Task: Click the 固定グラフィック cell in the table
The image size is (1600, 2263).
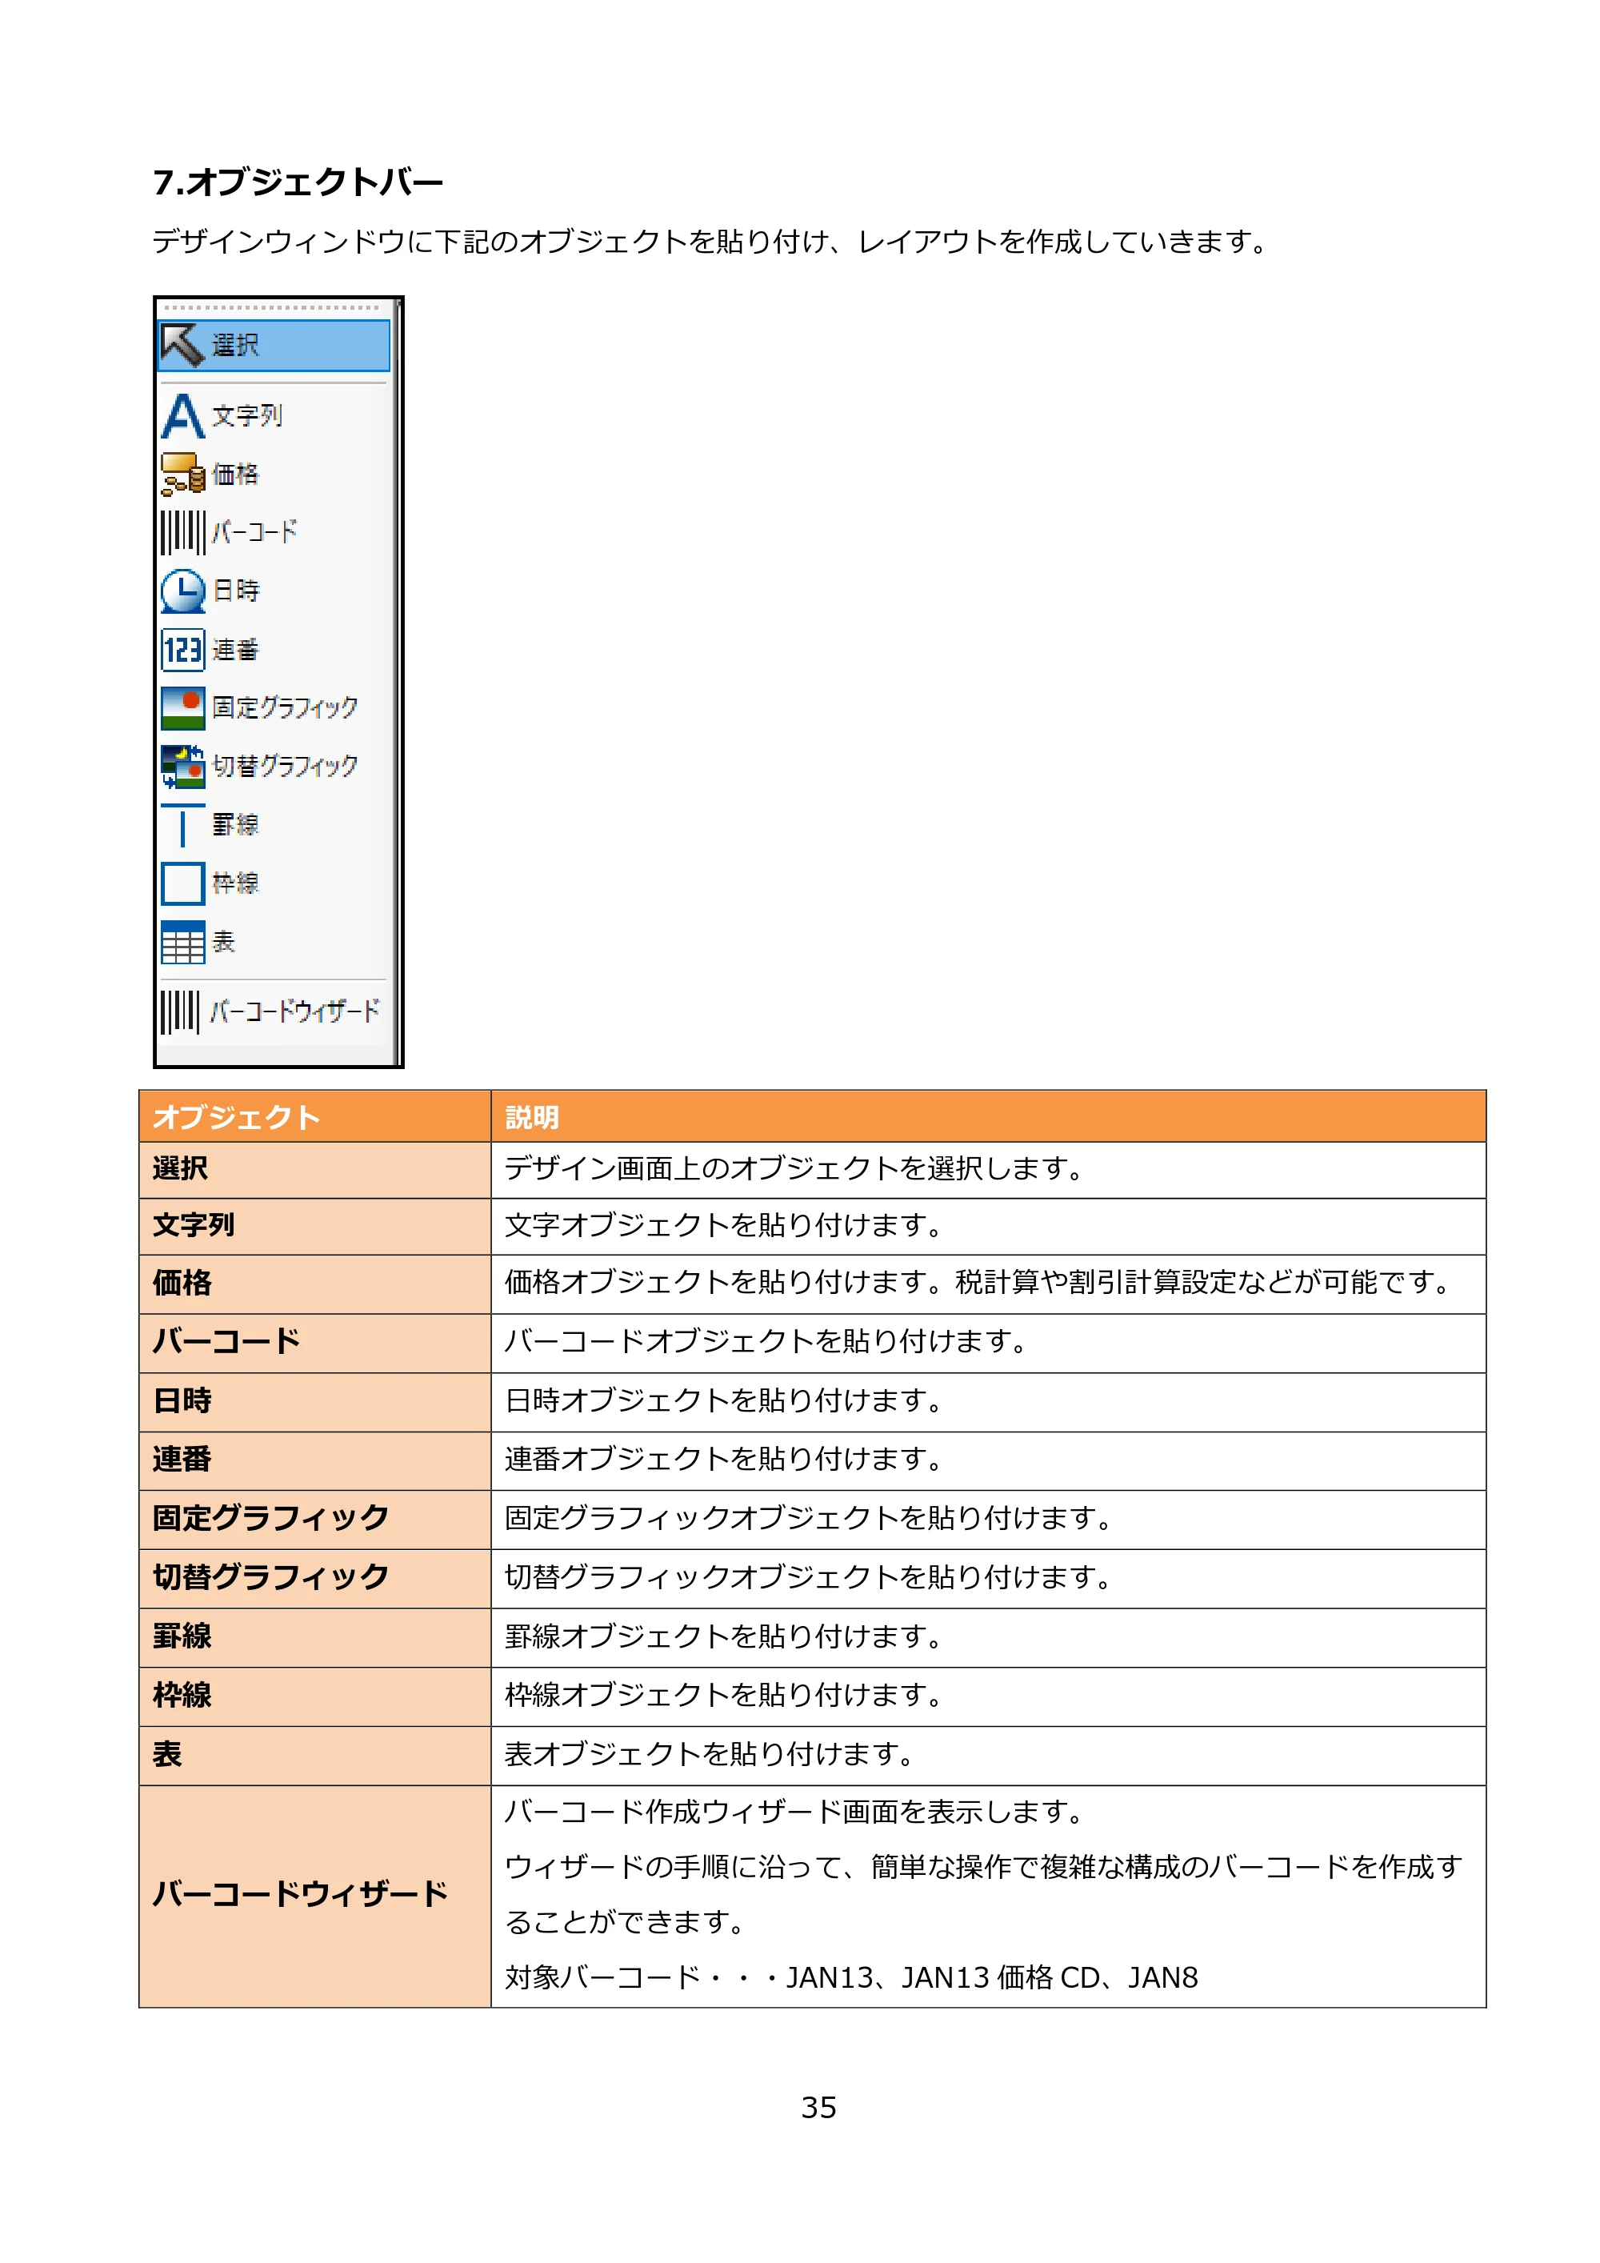Action: click(x=315, y=1520)
